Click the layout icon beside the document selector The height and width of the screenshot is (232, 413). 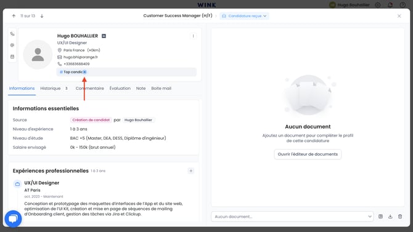tap(380, 217)
